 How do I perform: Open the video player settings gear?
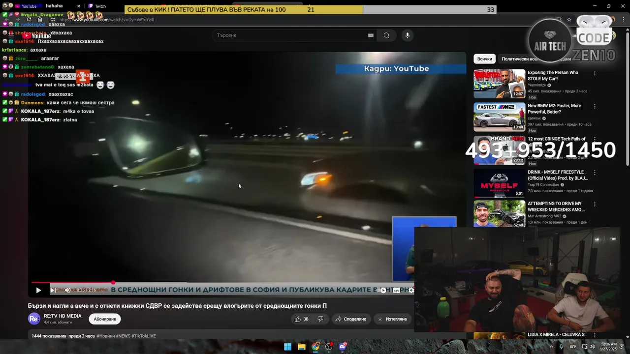tap(411, 290)
